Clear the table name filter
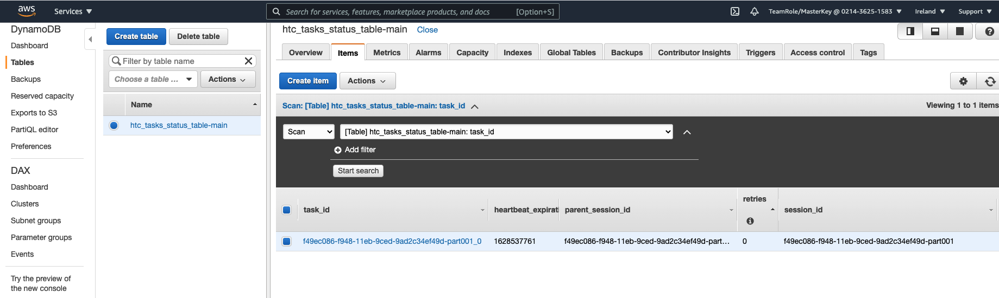The width and height of the screenshot is (999, 298). coord(248,61)
